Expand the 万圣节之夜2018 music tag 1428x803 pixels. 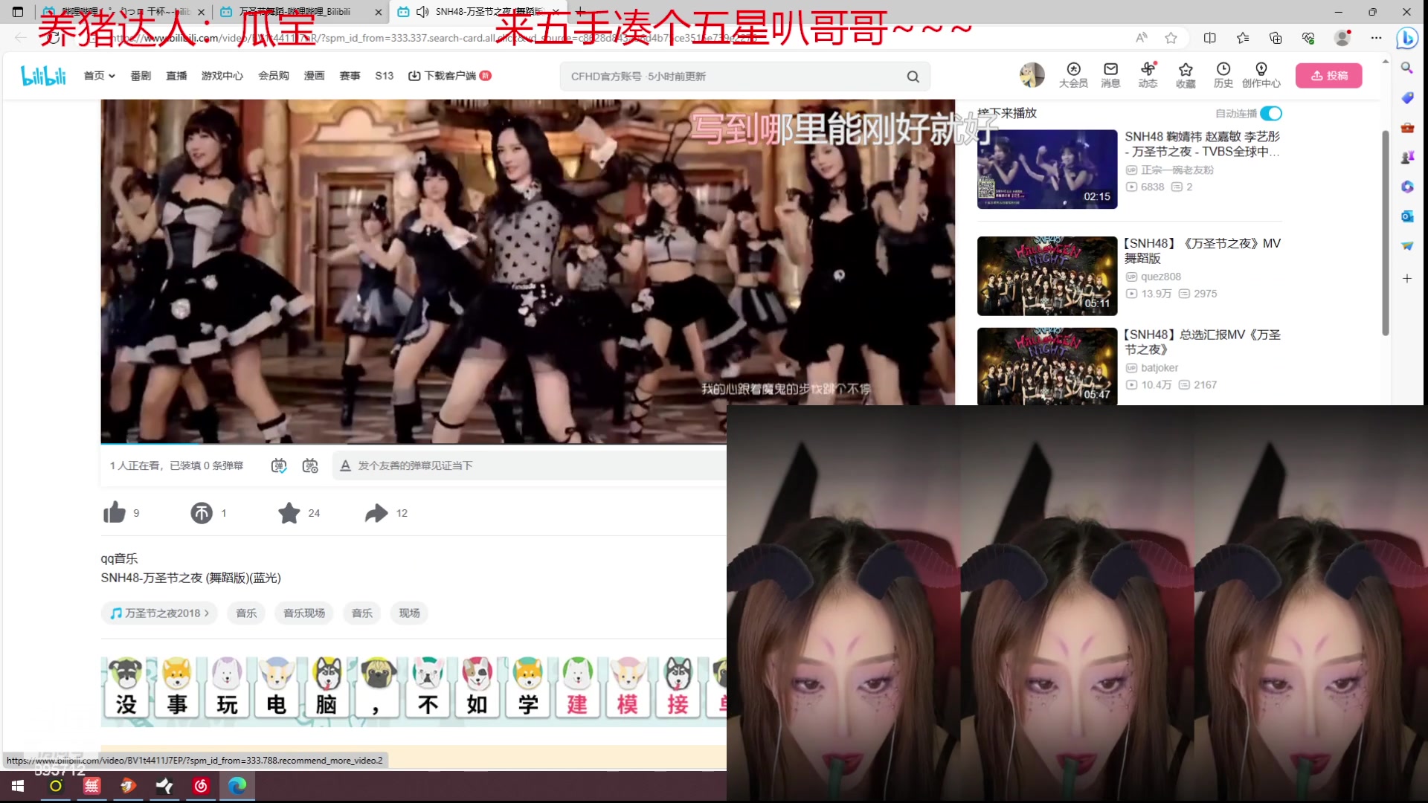pos(160,613)
